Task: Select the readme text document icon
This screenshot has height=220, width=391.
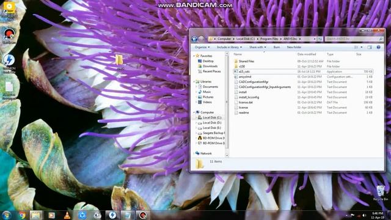Action: (x=236, y=112)
